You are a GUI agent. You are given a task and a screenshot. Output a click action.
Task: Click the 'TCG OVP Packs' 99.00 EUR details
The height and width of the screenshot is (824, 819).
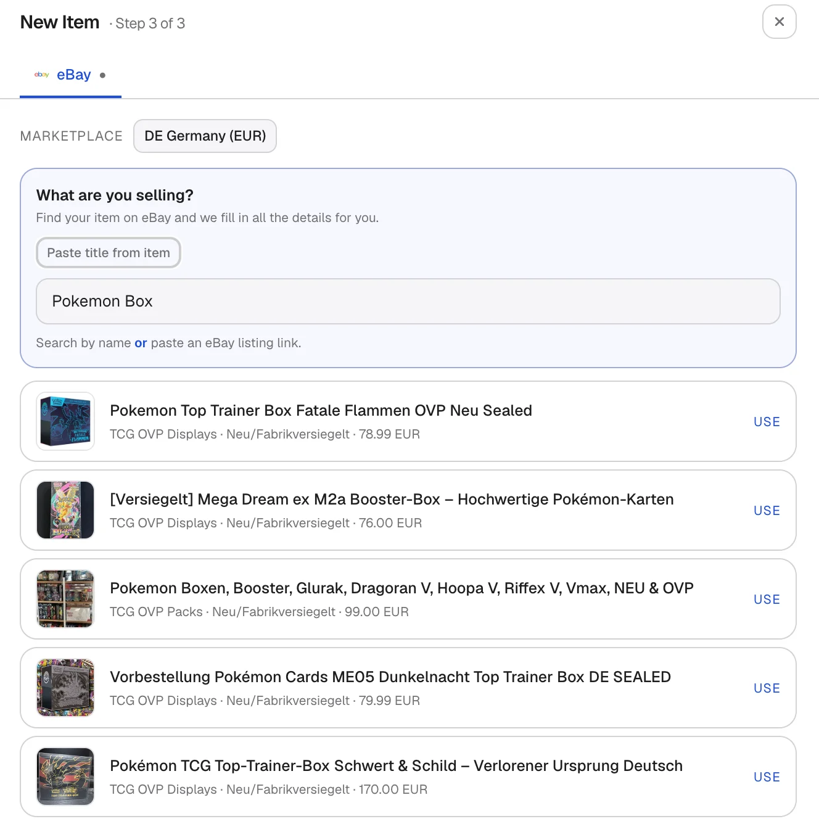point(259,612)
